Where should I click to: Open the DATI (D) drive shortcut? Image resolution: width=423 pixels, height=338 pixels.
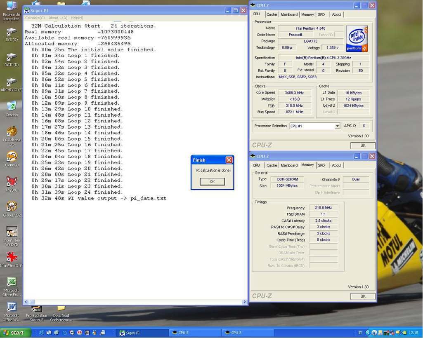[11, 57]
